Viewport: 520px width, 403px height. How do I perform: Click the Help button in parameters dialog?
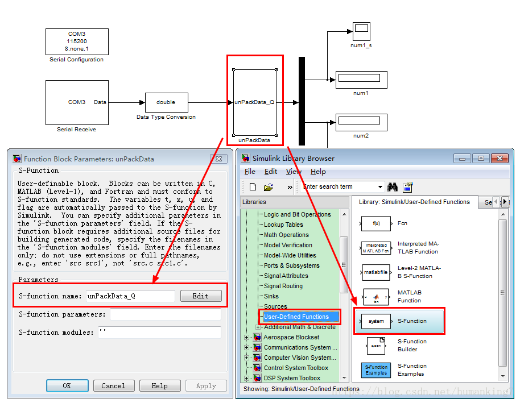160,386
